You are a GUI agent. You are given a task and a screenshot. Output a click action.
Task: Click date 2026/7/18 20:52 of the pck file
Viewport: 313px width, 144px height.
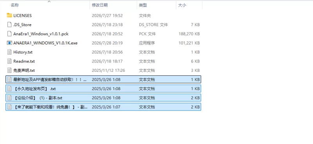pos(107,34)
